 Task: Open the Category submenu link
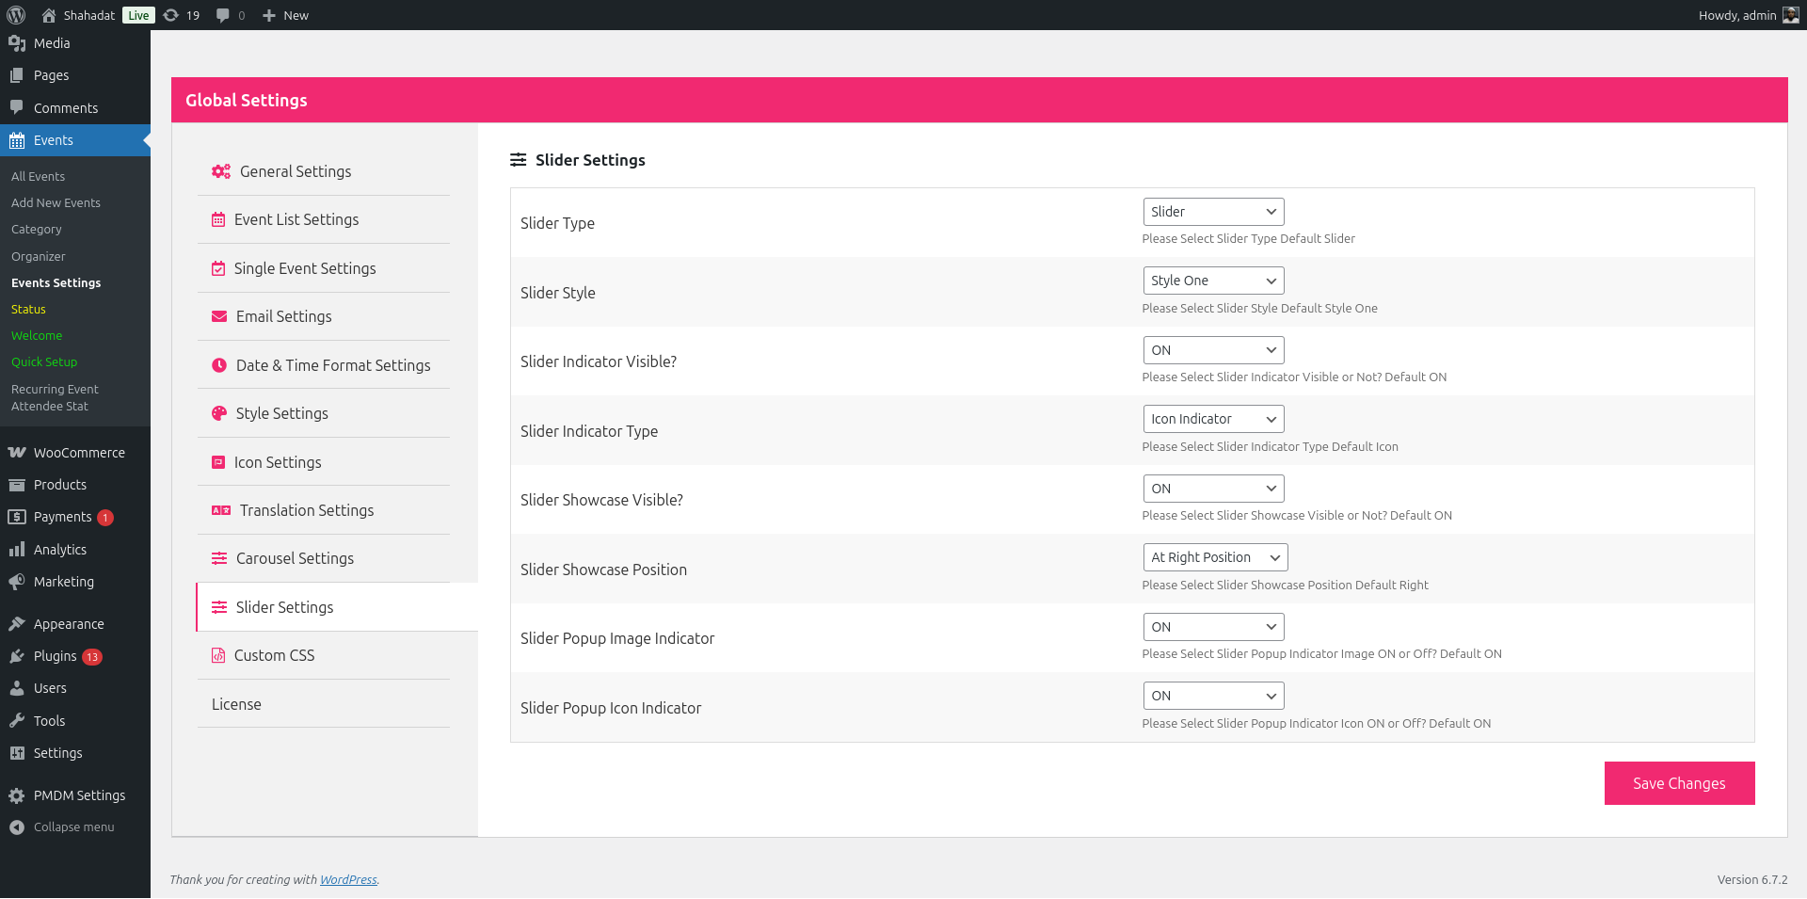[x=37, y=229]
